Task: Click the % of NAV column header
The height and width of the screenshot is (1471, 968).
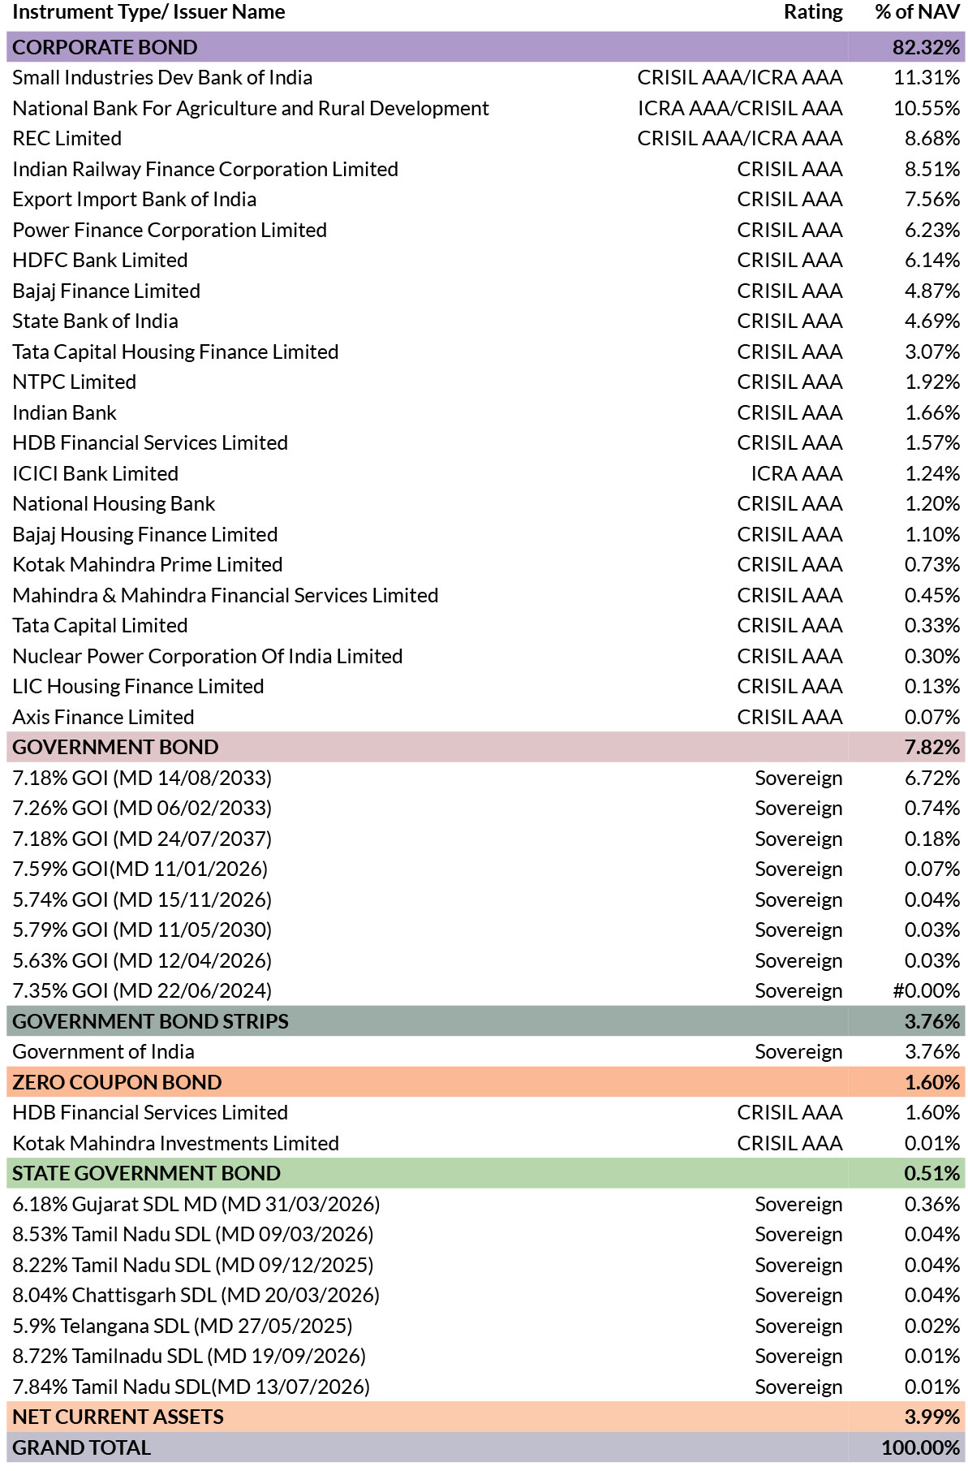Action: [x=918, y=12]
